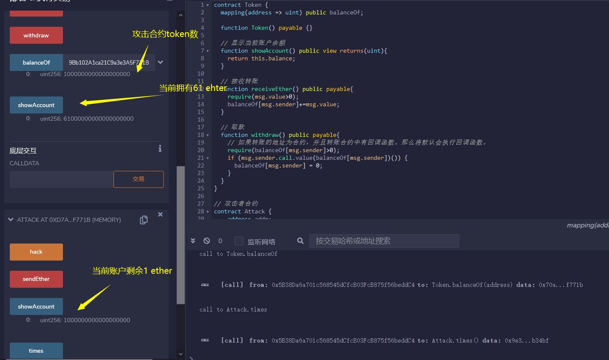
Task: Fold the contract Attack block at line 28
Action: pos(208,212)
